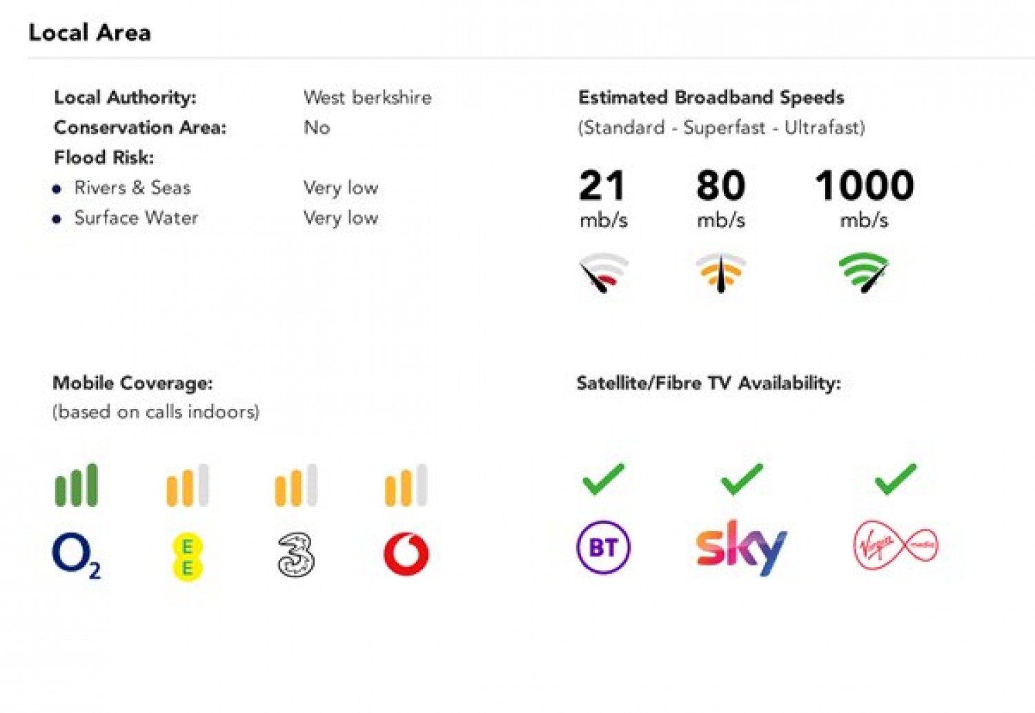This screenshot has width=1035, height=713.
Task: Click the green checkmark above BT
Action: tap(603, 479)
